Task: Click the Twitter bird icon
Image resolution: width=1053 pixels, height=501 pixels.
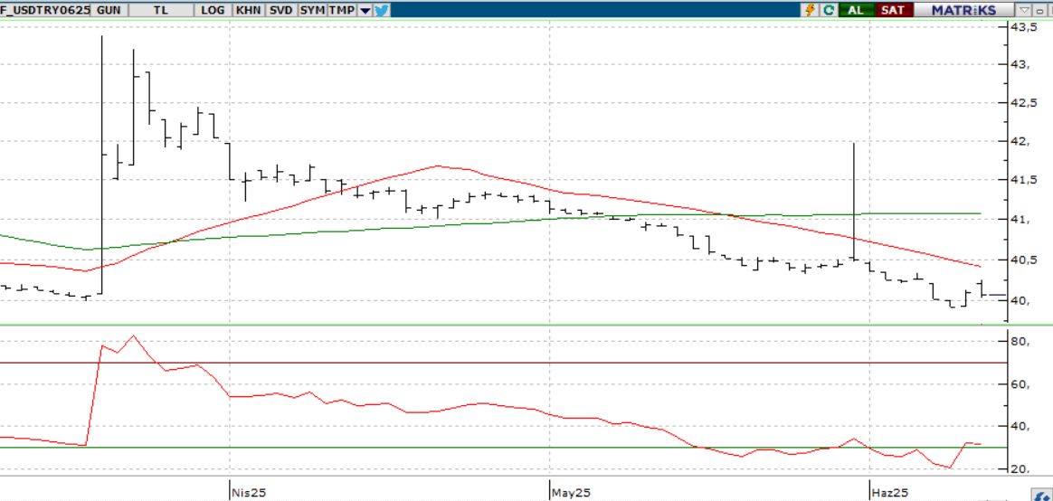Action: tap(382, 10)
